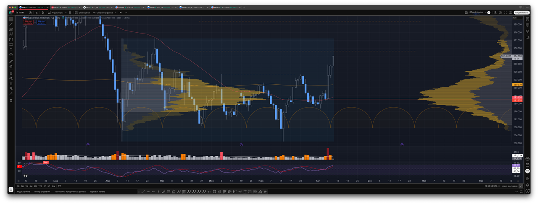
Task: Open the 'Редактор Pine' panel tab
Action: click(24, 191)
